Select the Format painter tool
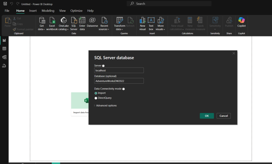The height and width of the screenshot is (164, 272). pos(23,29)
